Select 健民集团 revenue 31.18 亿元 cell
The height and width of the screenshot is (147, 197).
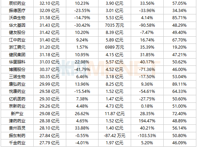[x=49, y=55]
